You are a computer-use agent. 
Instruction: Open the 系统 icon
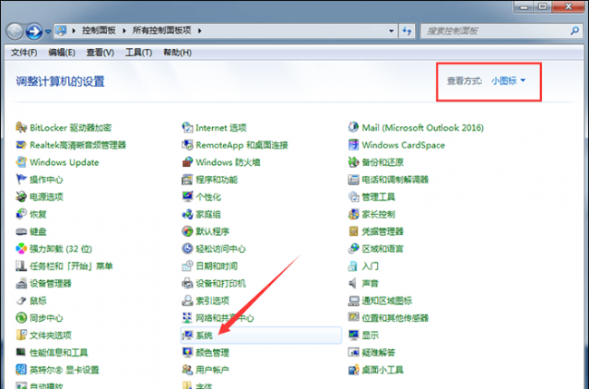coord(187,335)
